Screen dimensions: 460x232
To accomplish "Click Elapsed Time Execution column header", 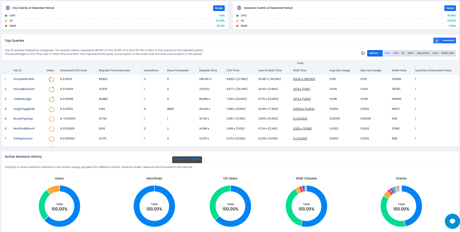I will tap(114, 71).
